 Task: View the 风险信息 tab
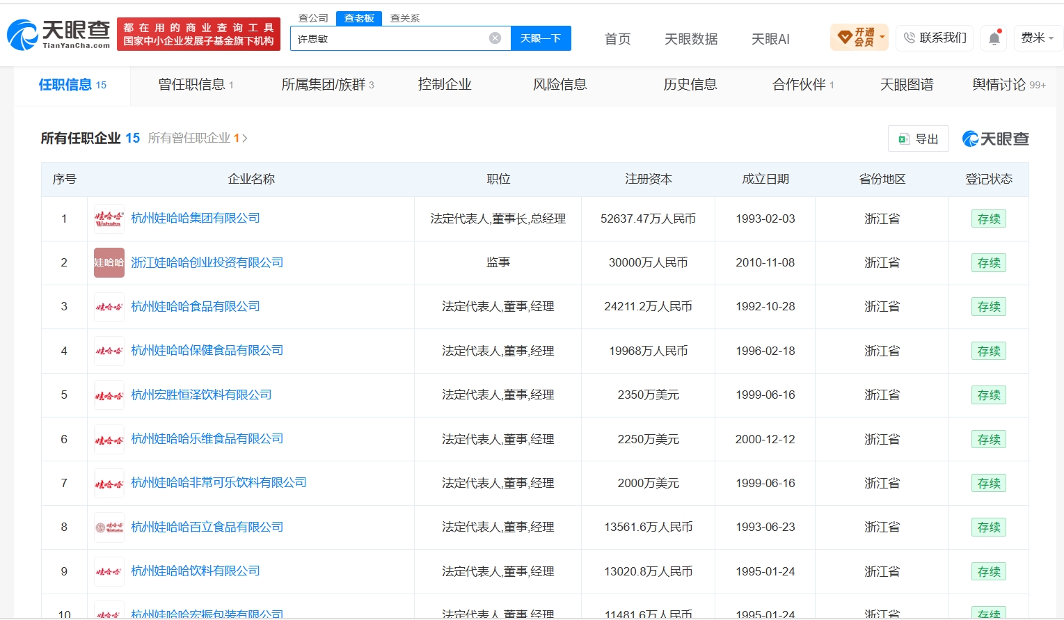coord(560,85)
